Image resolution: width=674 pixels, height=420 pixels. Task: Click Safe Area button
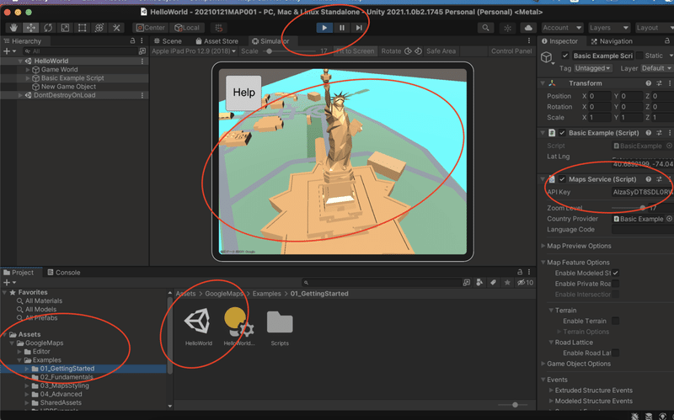[x=441, y=51]
